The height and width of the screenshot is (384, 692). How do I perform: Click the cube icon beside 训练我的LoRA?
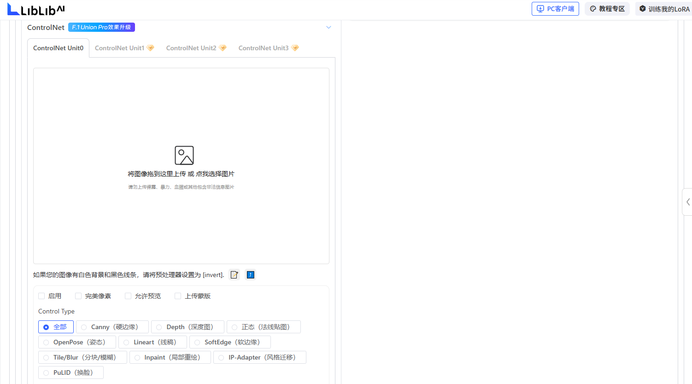(x=643, y=9)
